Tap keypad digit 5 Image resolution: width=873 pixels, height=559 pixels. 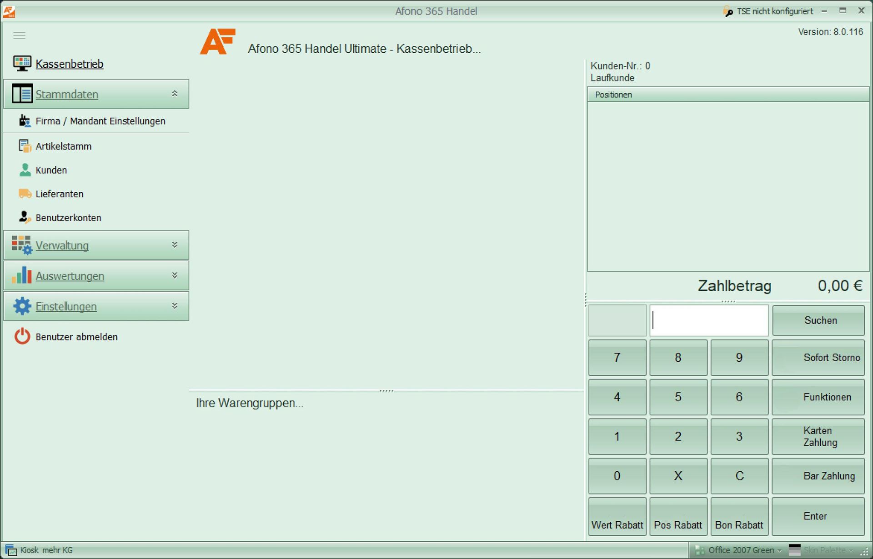point(678,397)
